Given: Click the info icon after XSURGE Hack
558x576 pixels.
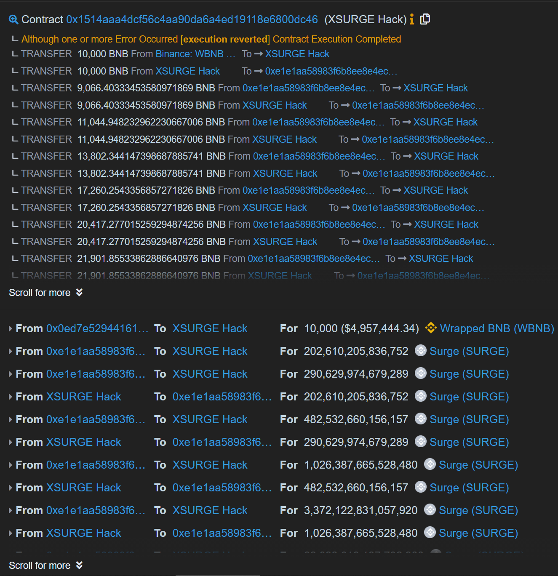Looking at the screenshot, I should pos(412,19).
